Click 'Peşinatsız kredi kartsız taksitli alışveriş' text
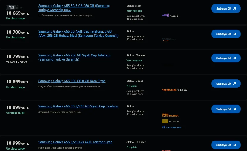Viewport: 247px width, 151px height. point(60,148)
